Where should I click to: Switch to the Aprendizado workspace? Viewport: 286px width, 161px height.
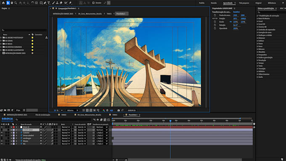(228, 3)
